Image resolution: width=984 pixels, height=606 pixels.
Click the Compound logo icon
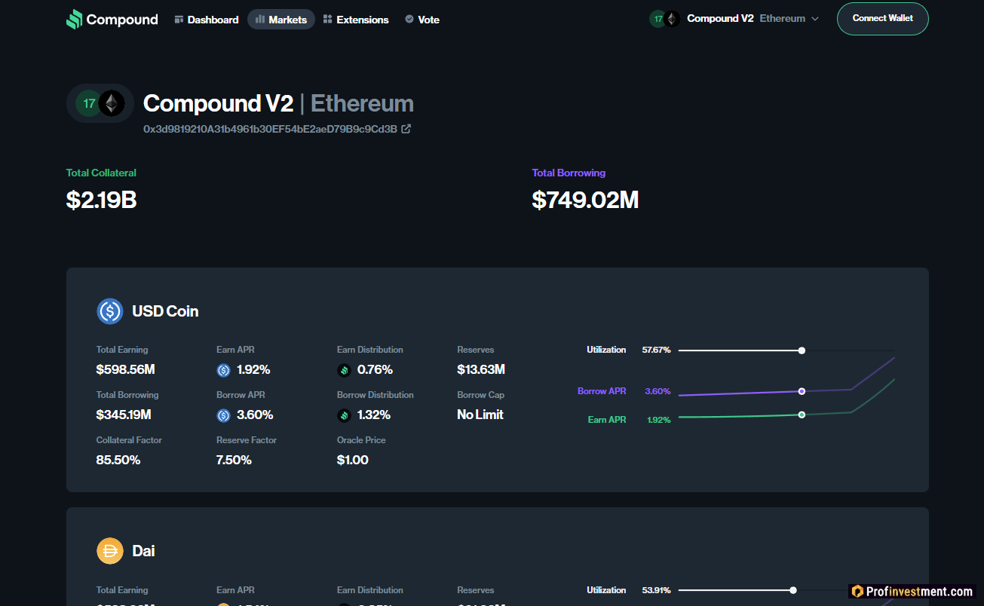point(74,20)
